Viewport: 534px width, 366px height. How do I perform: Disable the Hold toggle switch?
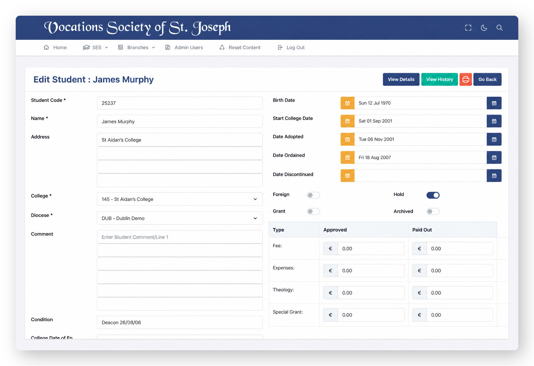433,195
